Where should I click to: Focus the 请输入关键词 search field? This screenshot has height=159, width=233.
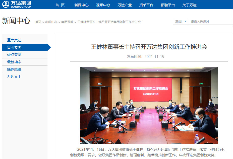coord(211,22)
